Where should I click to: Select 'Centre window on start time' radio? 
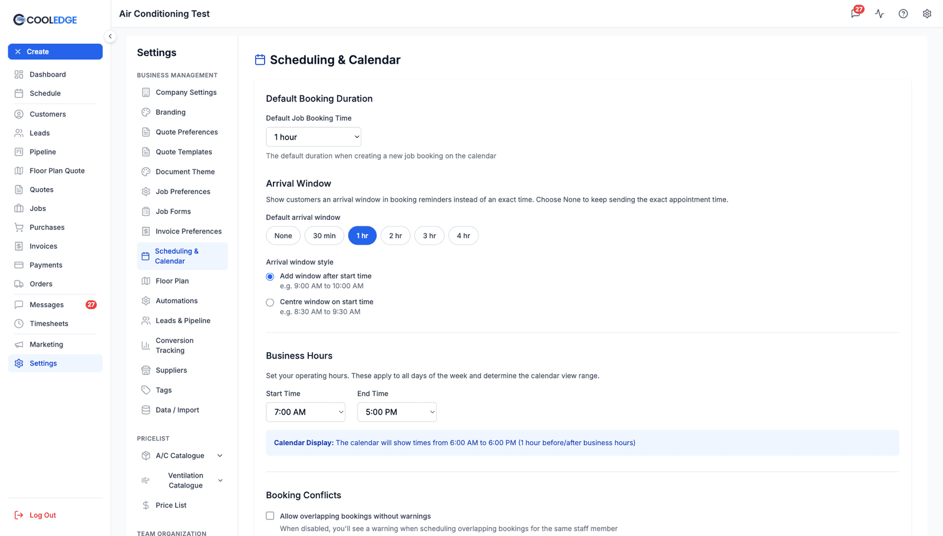[x=270, y=302]
